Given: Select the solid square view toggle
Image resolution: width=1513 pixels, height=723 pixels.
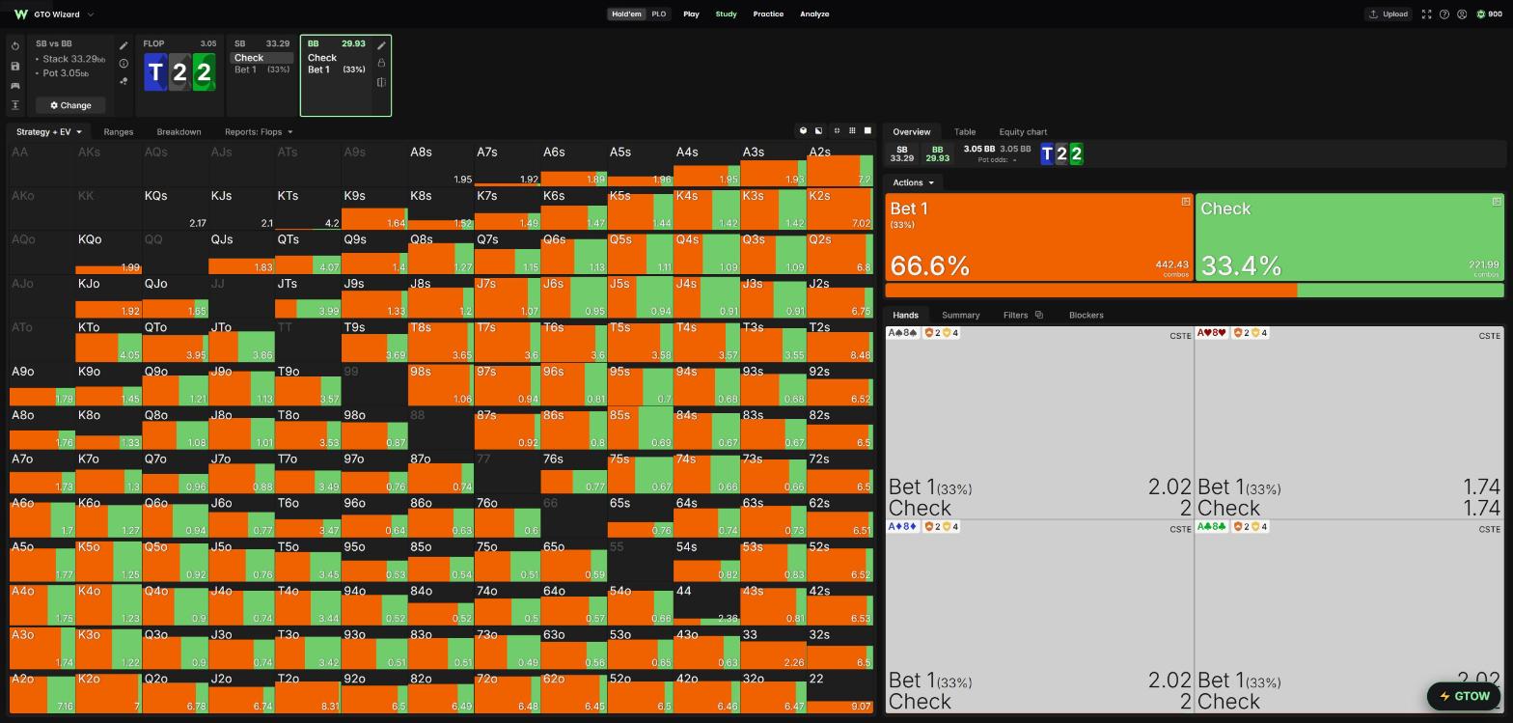Looking at the screenshot, I should (x=867, y=131).
